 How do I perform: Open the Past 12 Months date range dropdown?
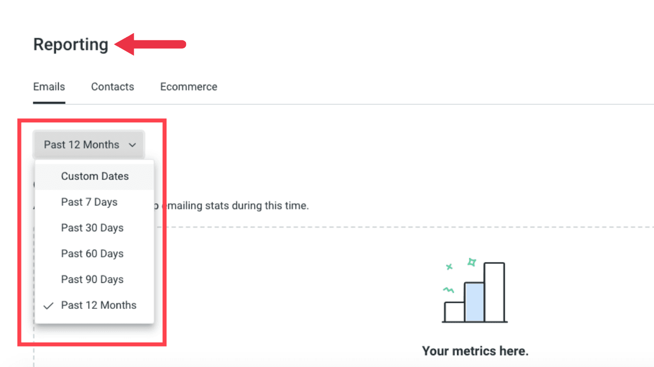tap(89, 145)
